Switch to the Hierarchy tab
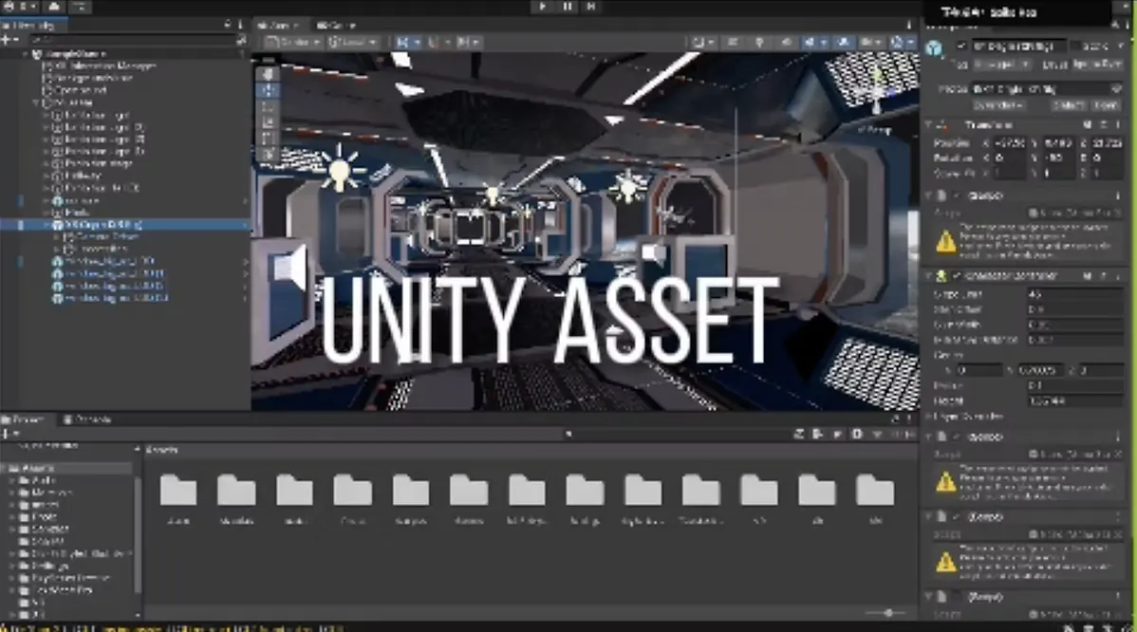 (33, 25)
